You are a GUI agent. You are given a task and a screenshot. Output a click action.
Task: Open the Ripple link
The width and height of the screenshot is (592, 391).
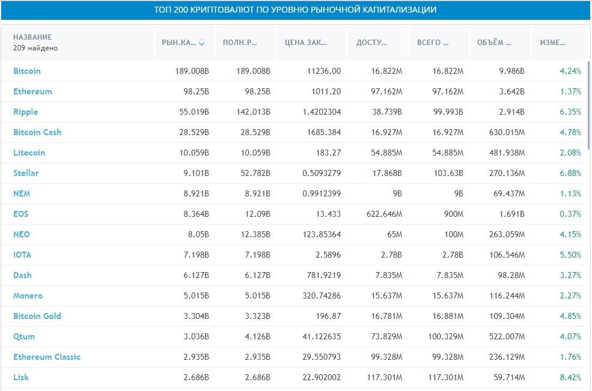click(x=26, y=112)
